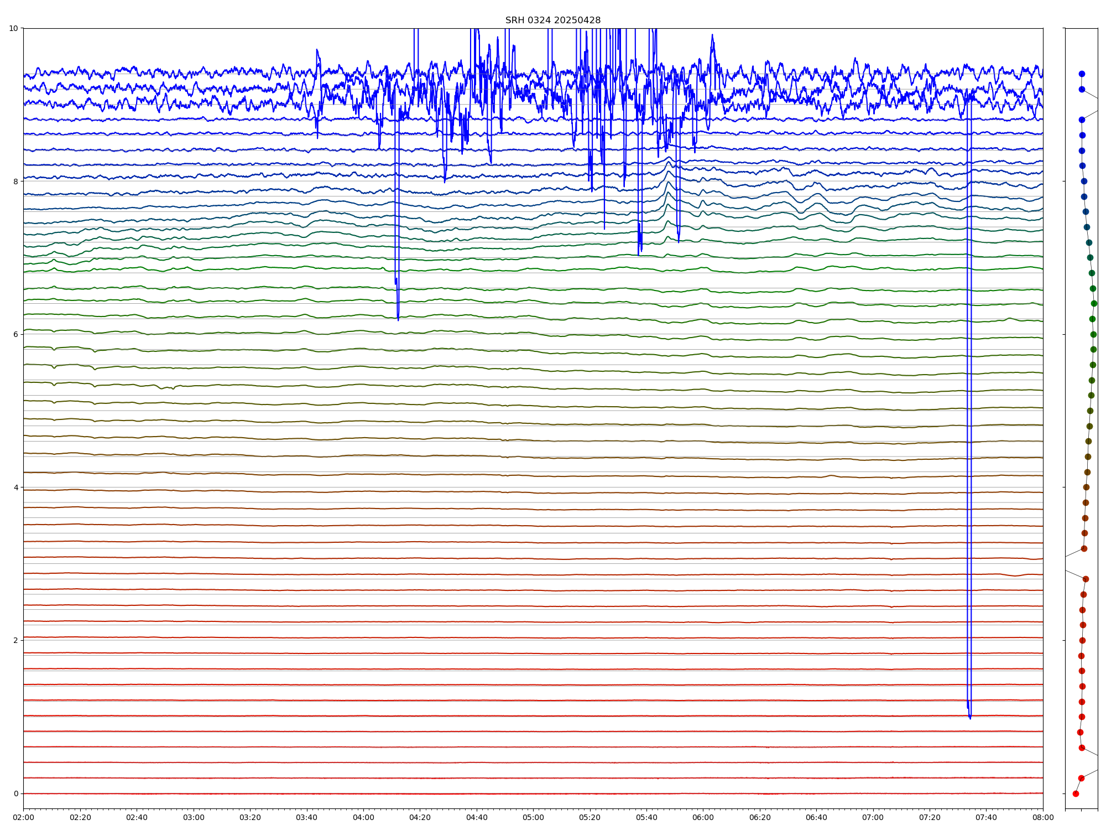
Task: Click the y-axis label 0
Action: (x=16, y=793)
